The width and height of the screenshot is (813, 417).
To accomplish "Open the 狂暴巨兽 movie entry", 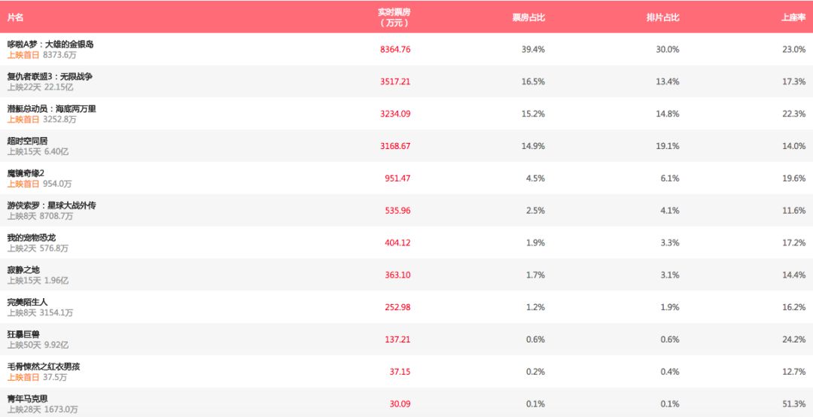I will 23,334.
